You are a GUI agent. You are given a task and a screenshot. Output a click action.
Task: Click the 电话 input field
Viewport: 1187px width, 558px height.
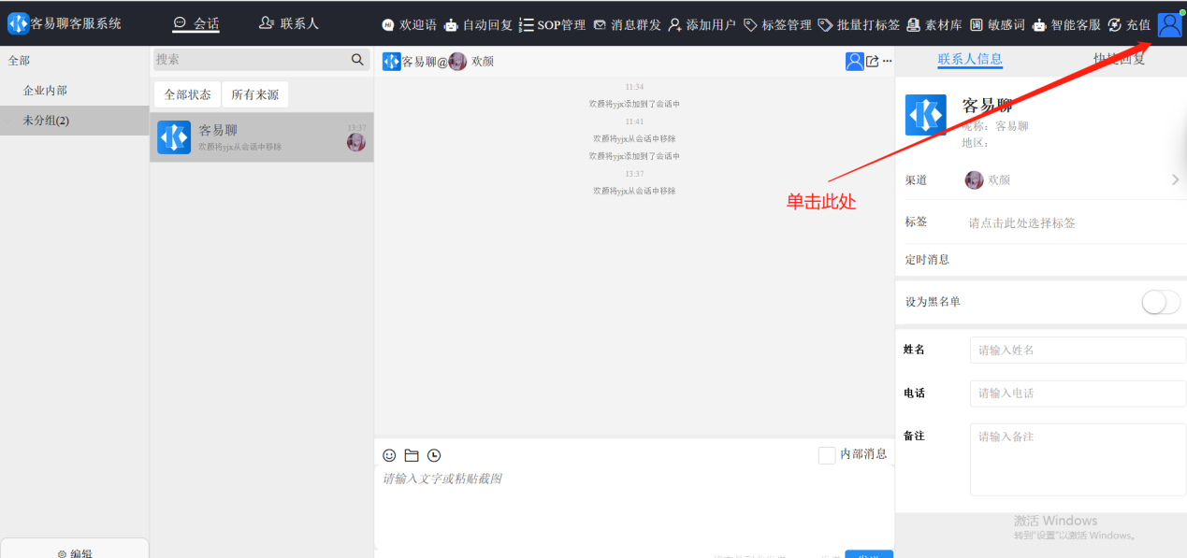tap(1078, 393)
